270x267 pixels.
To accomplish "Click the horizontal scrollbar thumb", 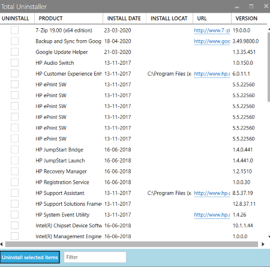I will pos(131,244).
